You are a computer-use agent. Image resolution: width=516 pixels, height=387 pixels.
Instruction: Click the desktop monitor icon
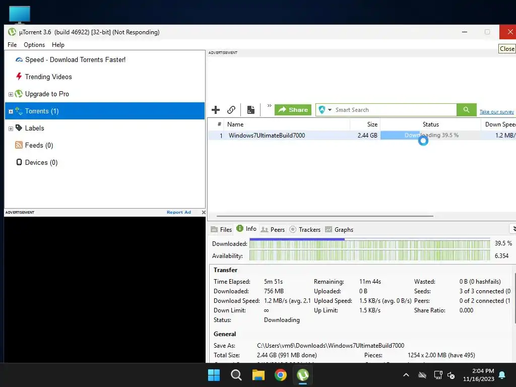click(20, 15)
